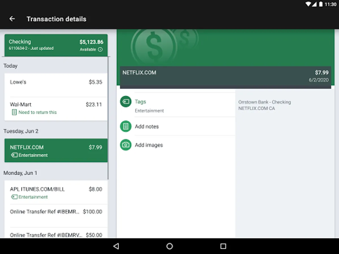This screenshot has width=339, height=254.
Task: Tap 'Orrstown Bank - Checking' text
Action: point(264,102)
